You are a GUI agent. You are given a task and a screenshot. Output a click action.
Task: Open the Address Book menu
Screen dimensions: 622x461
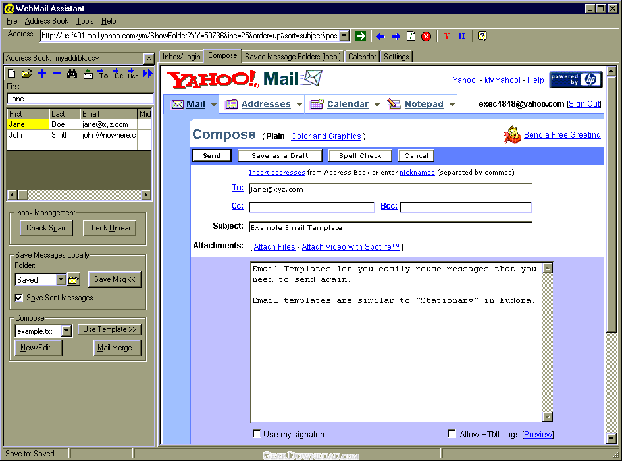pos(47,21)
